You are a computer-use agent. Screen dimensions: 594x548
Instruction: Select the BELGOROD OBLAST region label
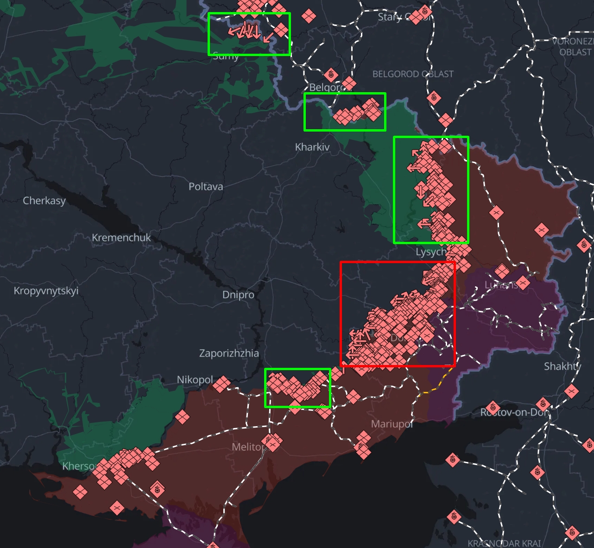413,74
